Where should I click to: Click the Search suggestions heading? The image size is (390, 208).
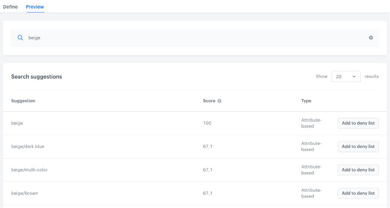click(37, 77)
